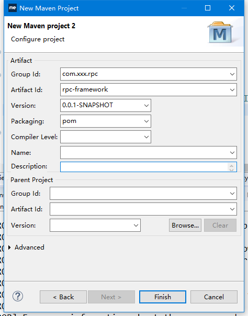248x316 pixels.
Task: Open the Packaging dropdown arrow
Action: point(146,121)
